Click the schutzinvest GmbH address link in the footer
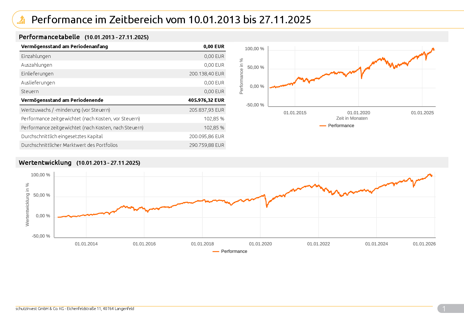 (75, 308)
